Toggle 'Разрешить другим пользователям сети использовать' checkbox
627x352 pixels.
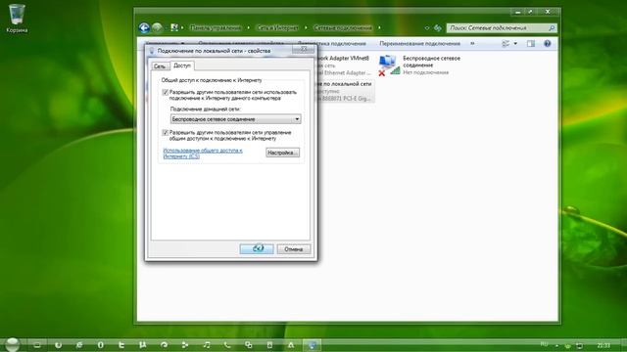tap(165, 92)
